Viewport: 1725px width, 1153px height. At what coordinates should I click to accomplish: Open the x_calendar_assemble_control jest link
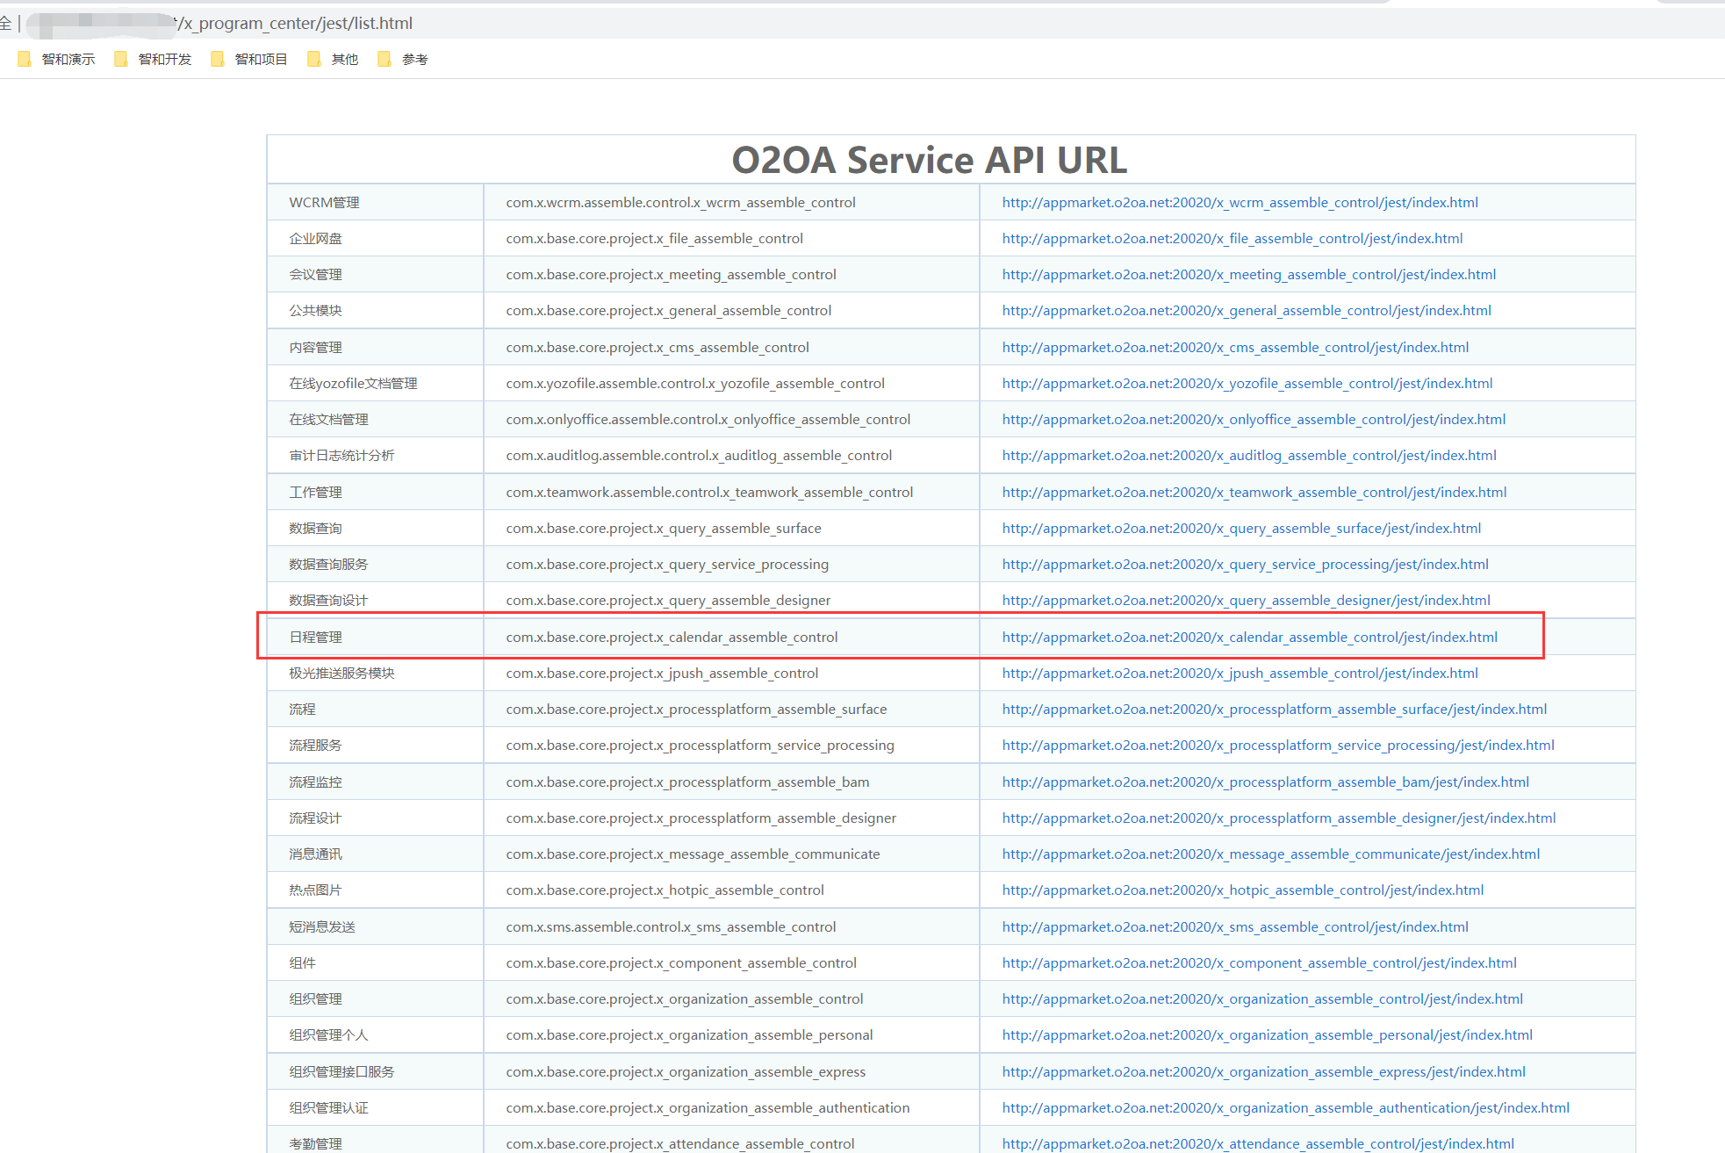tap(1249, 637)
